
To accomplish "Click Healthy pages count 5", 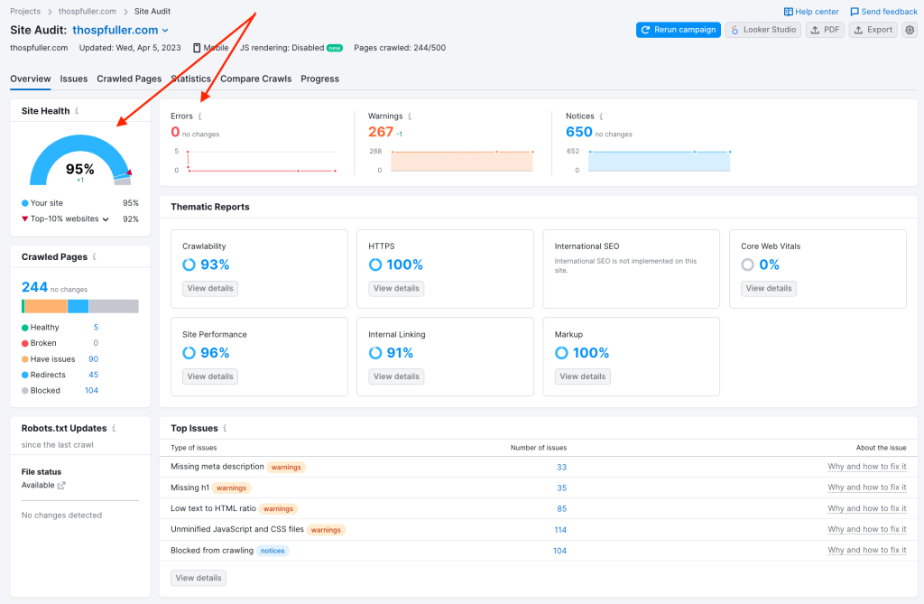I will click(x=96, y=328).
